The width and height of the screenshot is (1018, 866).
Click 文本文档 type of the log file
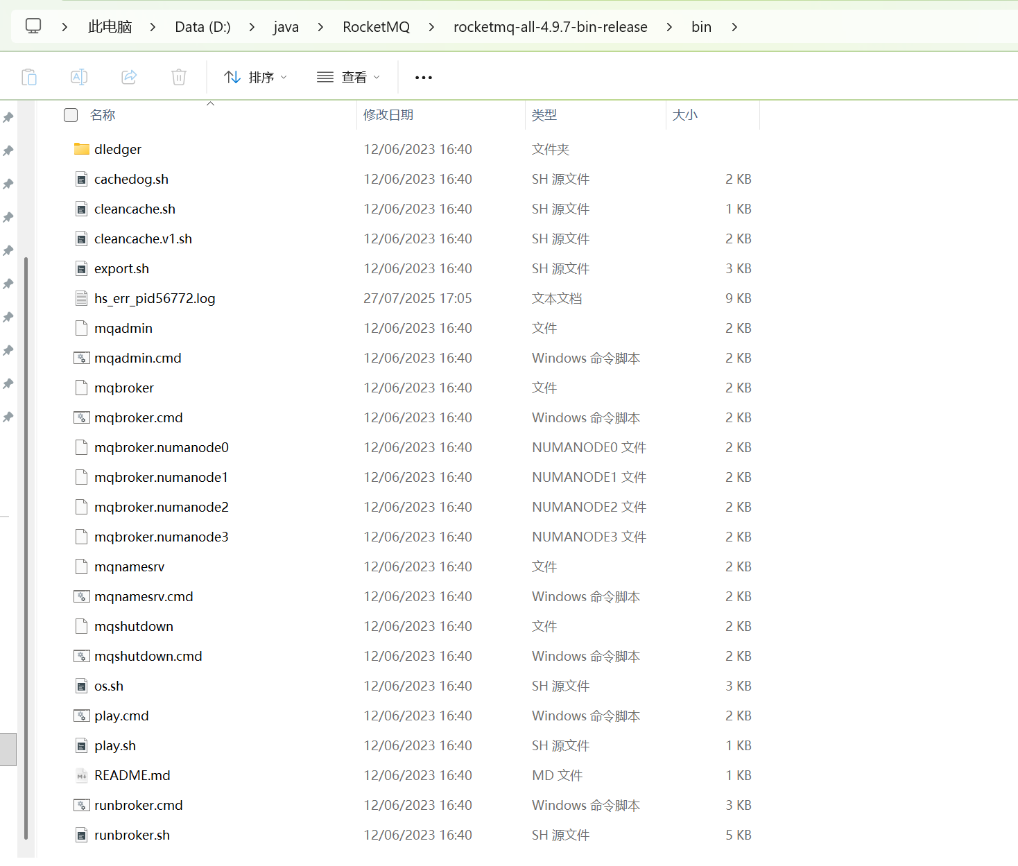557,298
